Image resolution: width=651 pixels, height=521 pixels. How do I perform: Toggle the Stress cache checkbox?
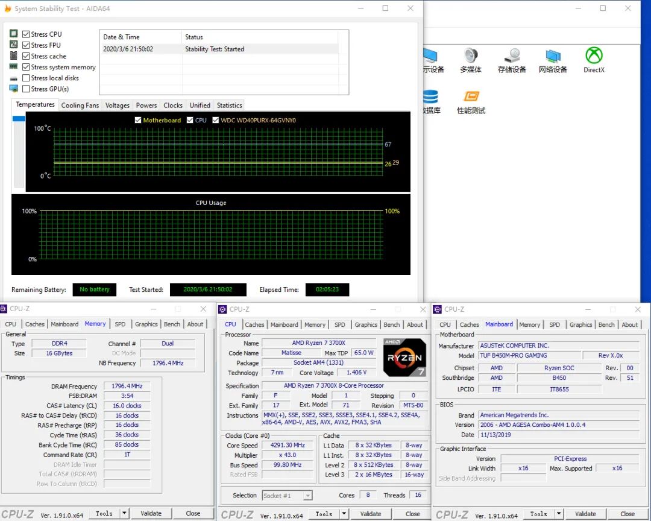26,56
